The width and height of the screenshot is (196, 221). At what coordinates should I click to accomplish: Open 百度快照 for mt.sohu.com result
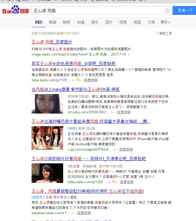click(124, 112)
